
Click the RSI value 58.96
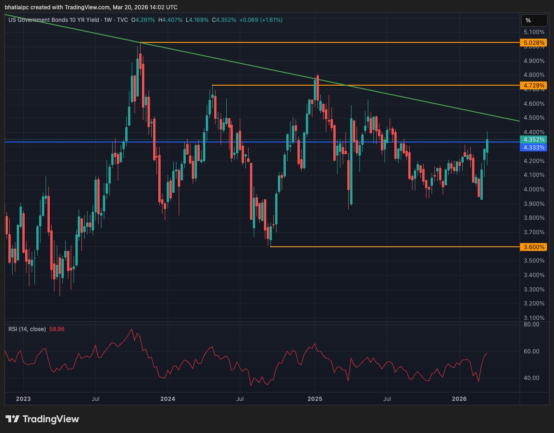pyautogui.click(x=57, y=329)
